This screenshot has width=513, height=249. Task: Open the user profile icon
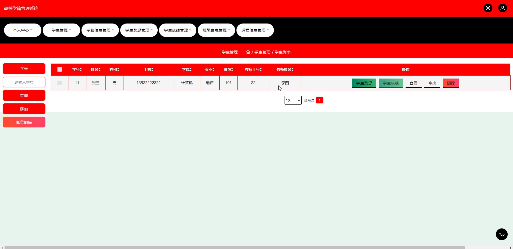[503, 8]
